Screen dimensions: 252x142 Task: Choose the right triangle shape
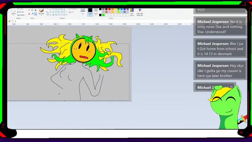click(x=48, y=12)
